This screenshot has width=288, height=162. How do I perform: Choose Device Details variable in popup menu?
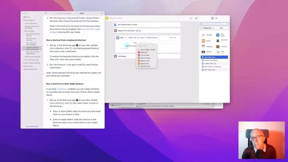[x=146, y=58]
